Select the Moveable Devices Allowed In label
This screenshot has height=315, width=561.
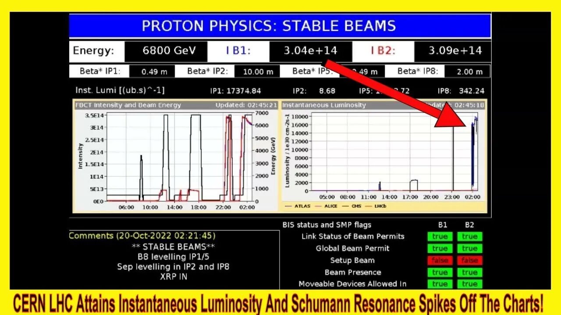coord(352,284)
